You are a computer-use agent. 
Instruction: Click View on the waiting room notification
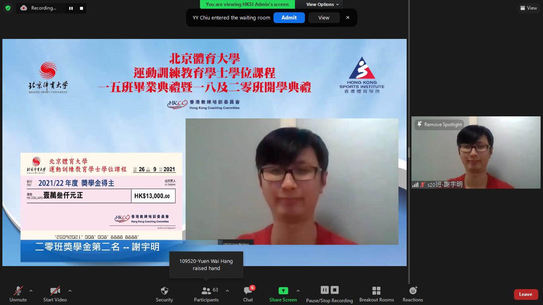click(x=324, y=17)
